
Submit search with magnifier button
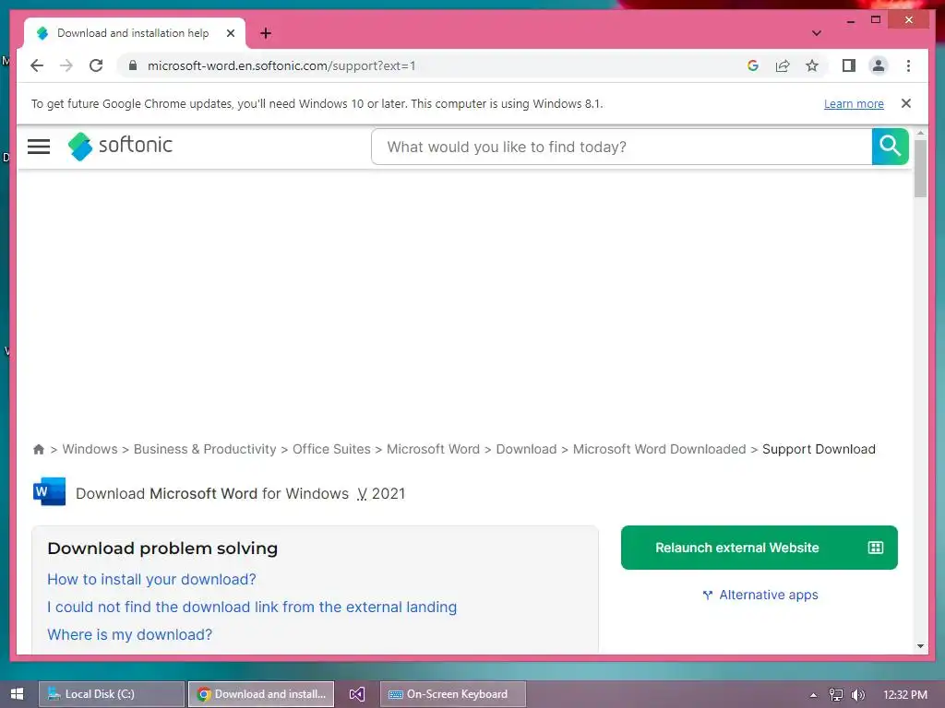(890, 147)
